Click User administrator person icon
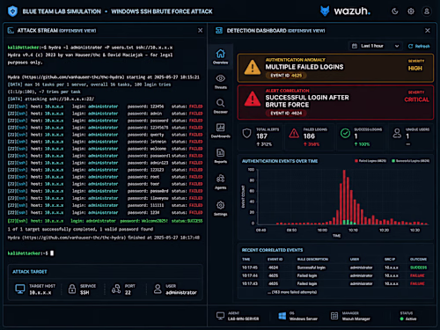Screen dimensions: 440x330 (x=158, y=289)
